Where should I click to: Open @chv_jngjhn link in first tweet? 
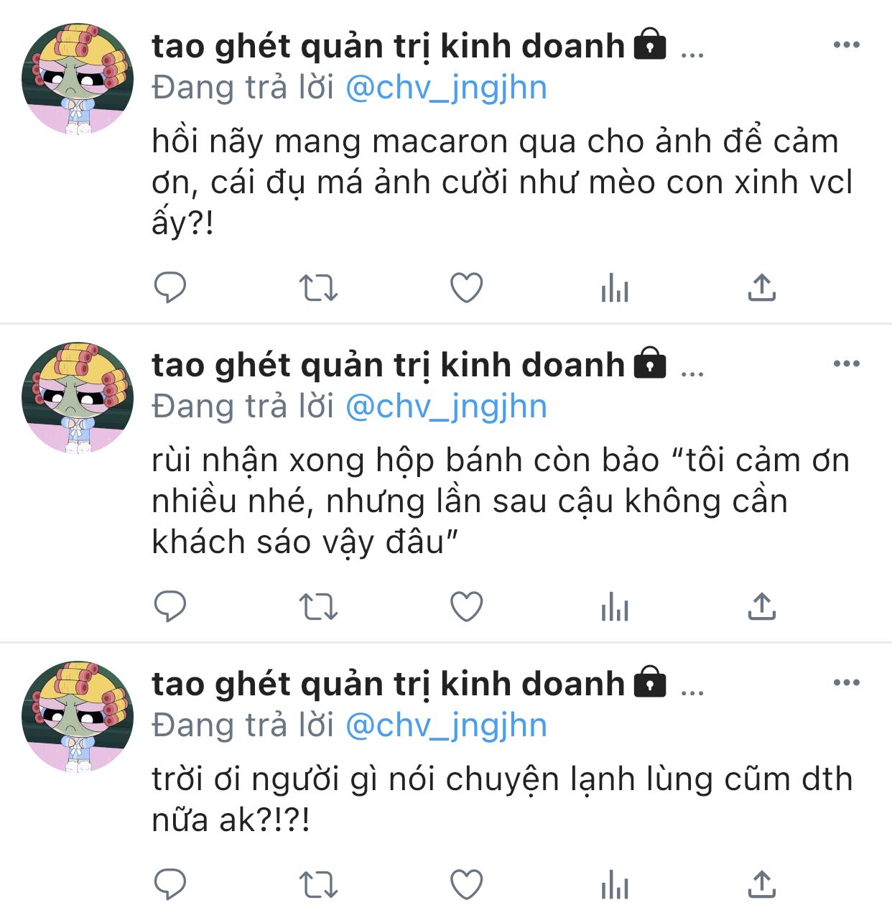tap(446, 88)
